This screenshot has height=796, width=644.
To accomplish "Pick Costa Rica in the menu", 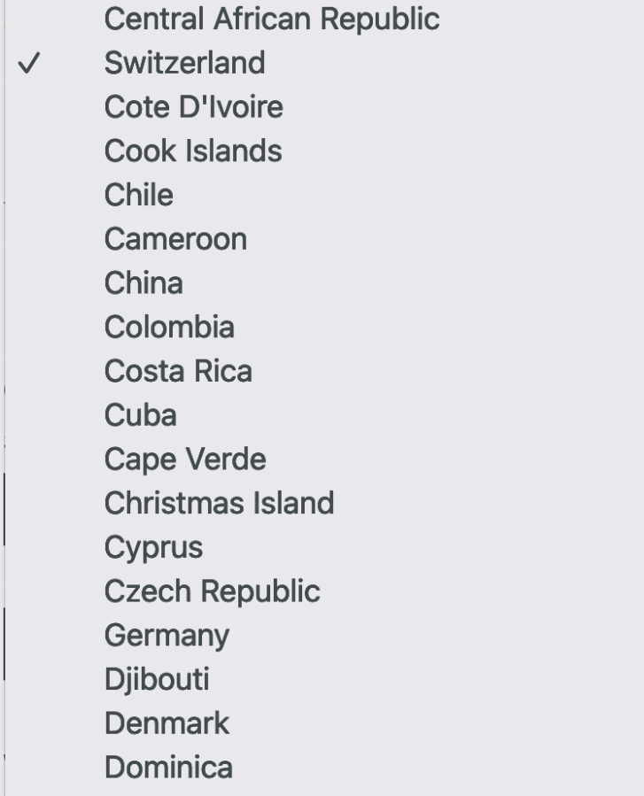I will coord(178,371).
